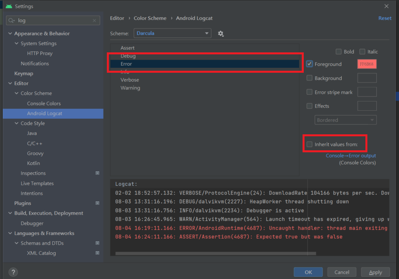Open the Scheme Darcula dropdown
The height and width of the screenshot is (279, 399).
[172, 33]
